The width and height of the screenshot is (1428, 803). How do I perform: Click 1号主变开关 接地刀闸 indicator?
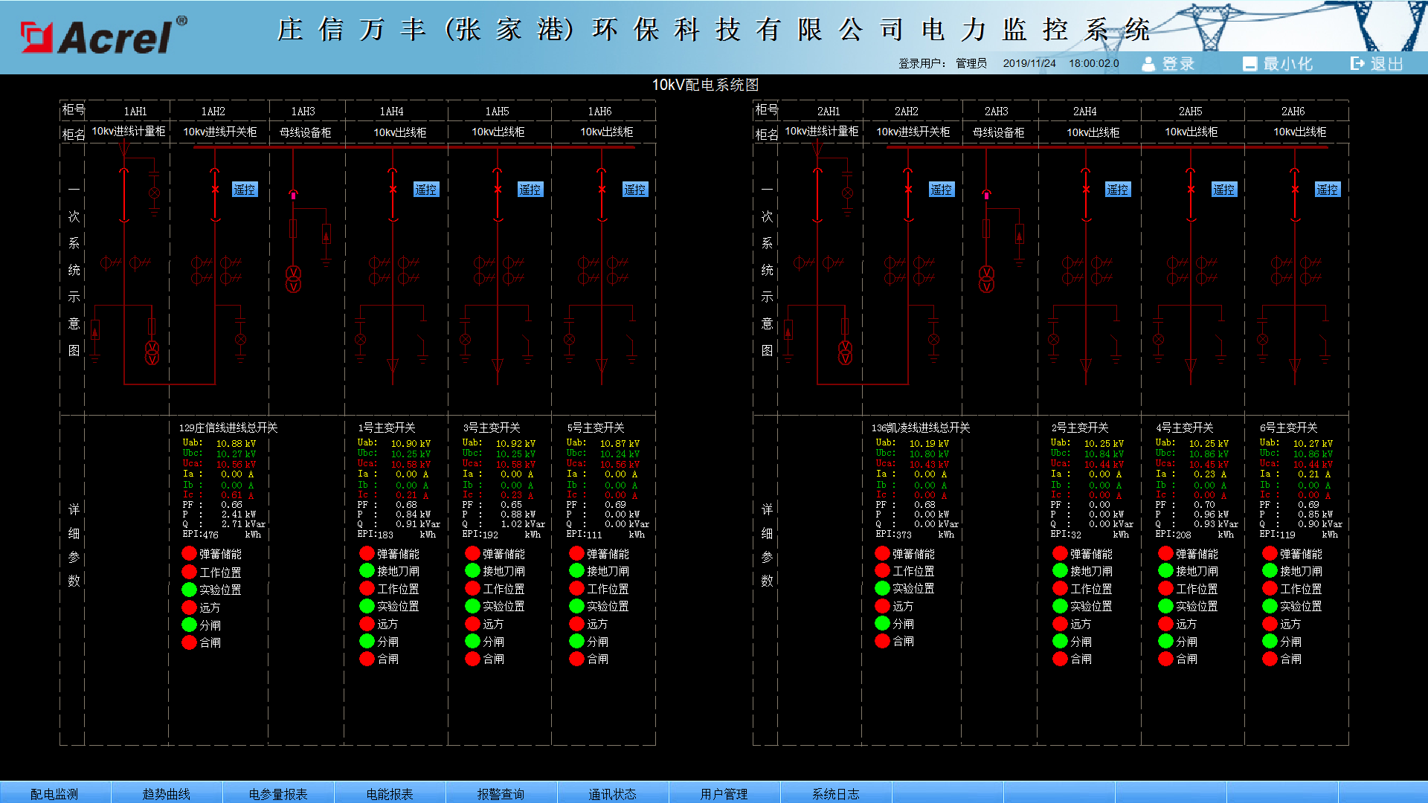(x=367, y=570)
